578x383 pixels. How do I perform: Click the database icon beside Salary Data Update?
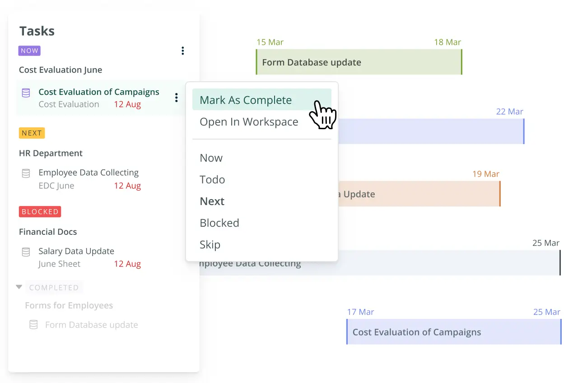[26, 252]
